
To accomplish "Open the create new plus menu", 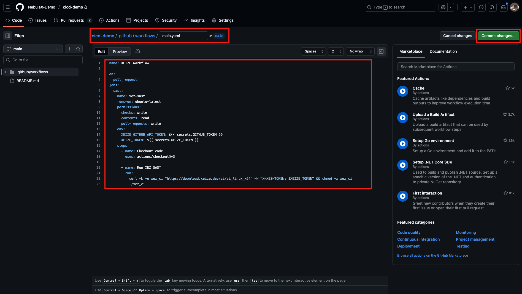I will (x=467, y=7).
